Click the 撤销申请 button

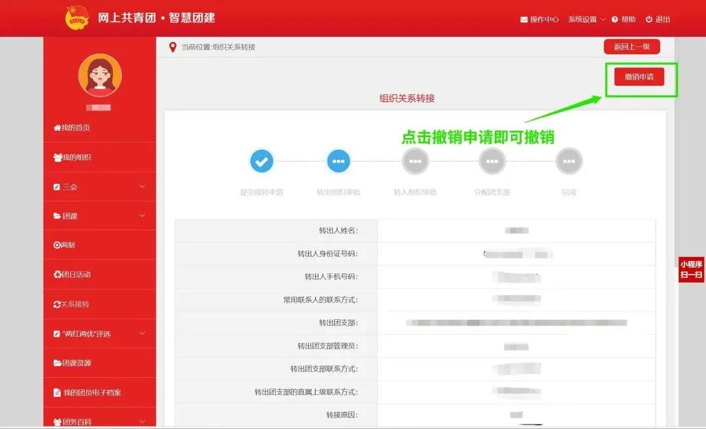(x=639, y=77)
